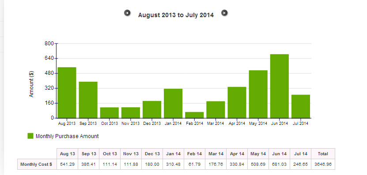This screenshot has height=175, width=367.
Task: Click the 3646.96 total cell
Action: pos(323,164)
